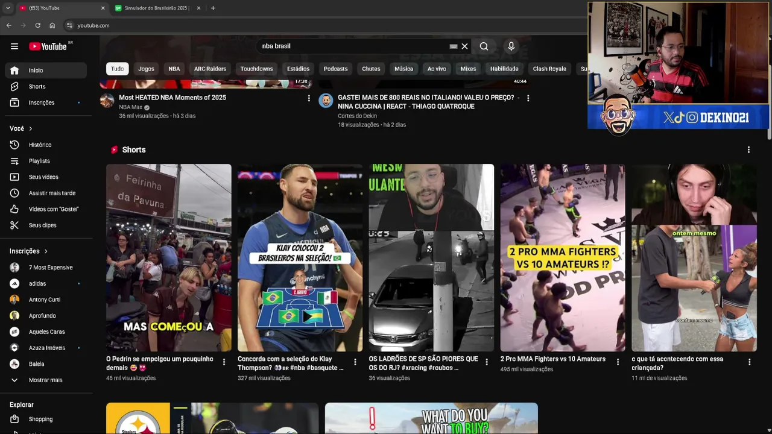The image size is (772, 434).
Task: Go back with browser back arrow
Action: pos(8,25)
